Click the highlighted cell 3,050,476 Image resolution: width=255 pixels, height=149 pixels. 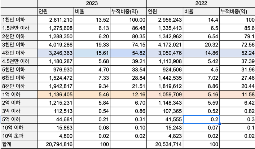click(x=165, y=53)
